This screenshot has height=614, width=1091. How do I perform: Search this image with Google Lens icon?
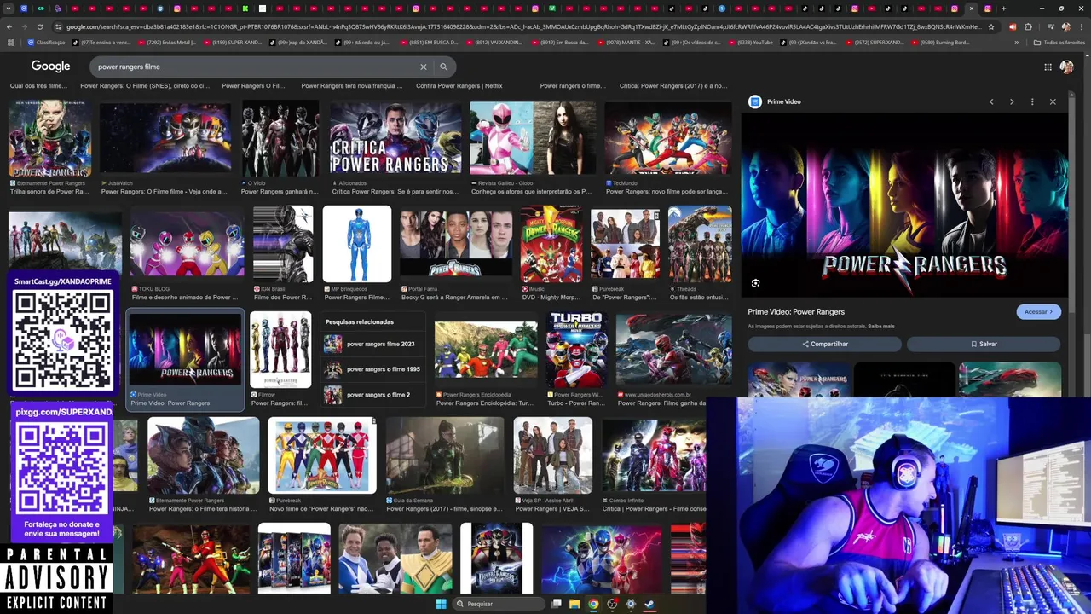pyautogui.click(x=755, y=283)
